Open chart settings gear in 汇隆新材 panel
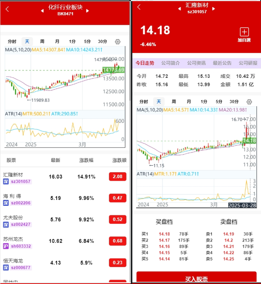 click(x=249, y=102)
